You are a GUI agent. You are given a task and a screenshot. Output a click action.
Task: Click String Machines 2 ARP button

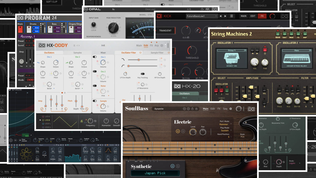(x=305, y=34)
